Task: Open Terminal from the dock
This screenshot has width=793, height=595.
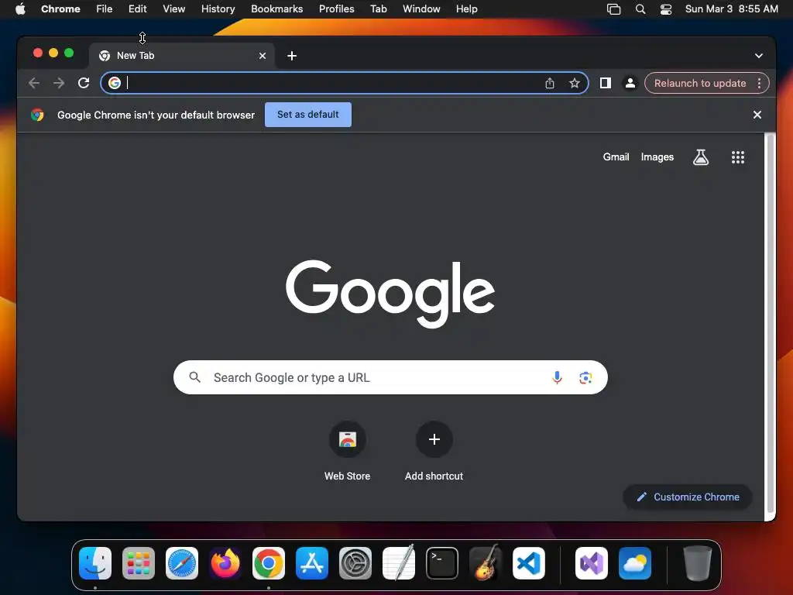Action: tap(442, 563)
